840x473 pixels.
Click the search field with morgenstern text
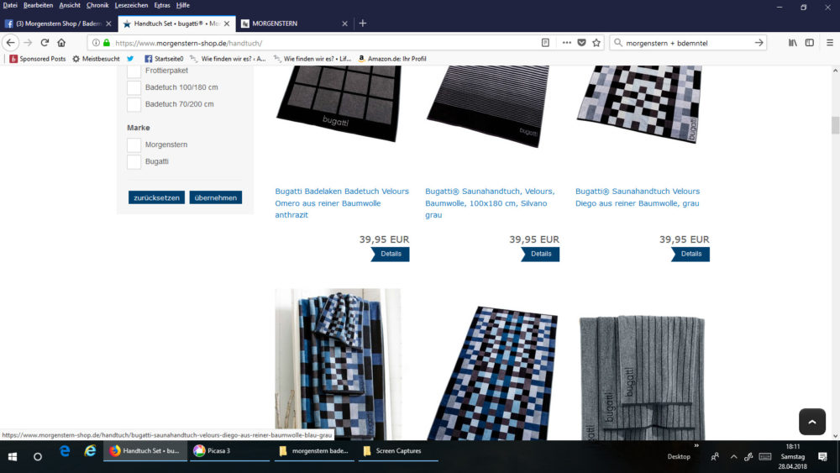(x=687, y=43)
